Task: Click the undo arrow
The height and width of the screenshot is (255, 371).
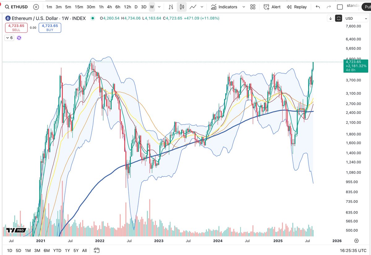Action: point(318,7)
